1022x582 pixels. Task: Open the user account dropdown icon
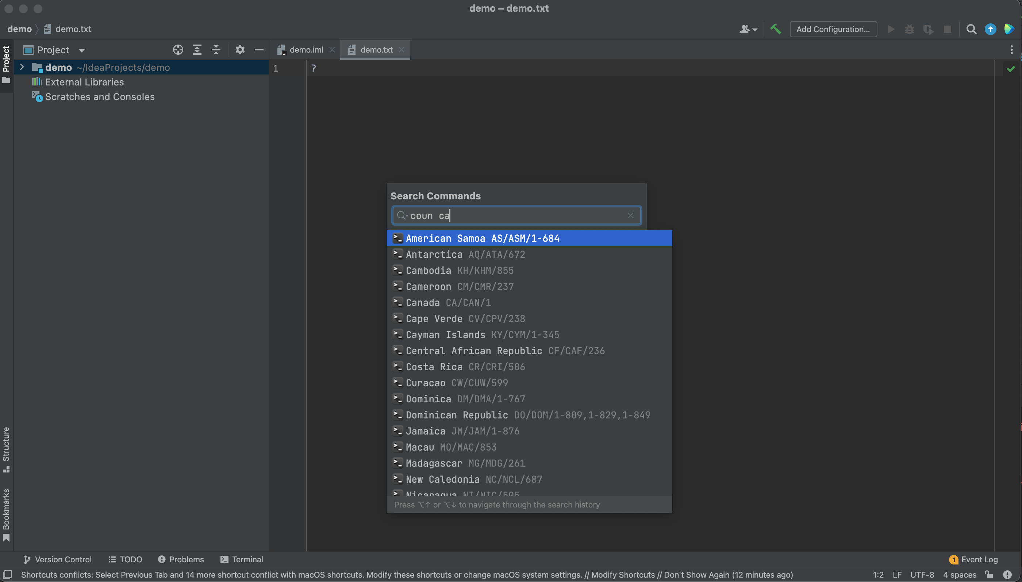(x=748, y=29)
